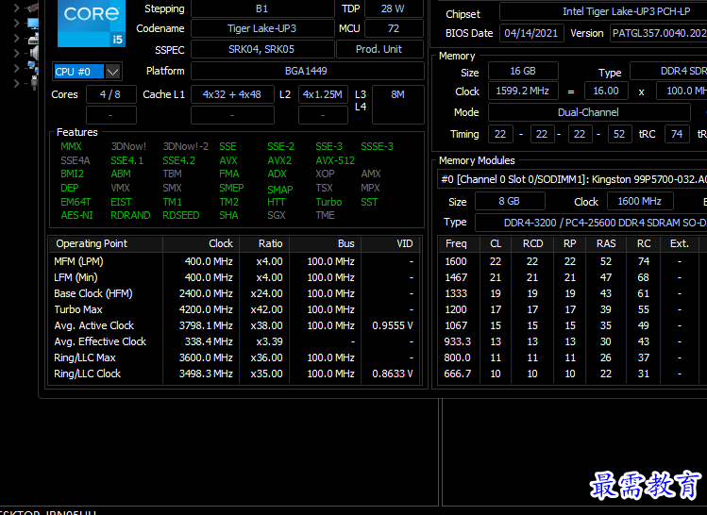Viewport: 707px width, 515px height.
Task: Open the CPU #0 selector dropdown arrow
Action: [112, 72]
